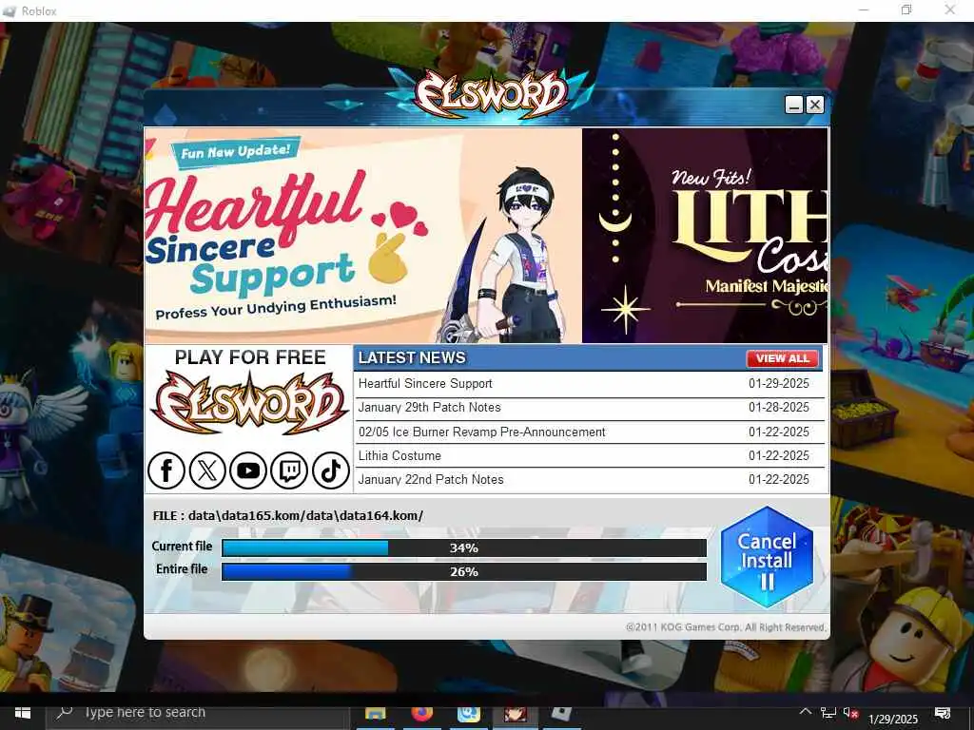Click the Heartful Sincere Support banner
The image size is (974, 730).
363,236
